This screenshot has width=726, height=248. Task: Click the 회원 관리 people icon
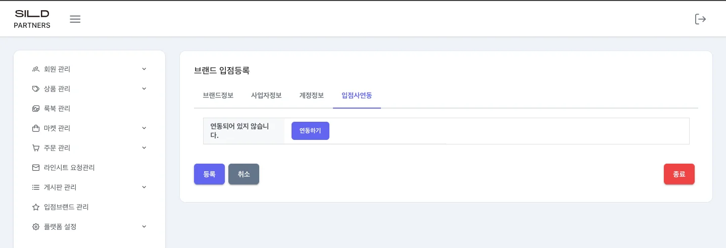(x=36, y=69)
